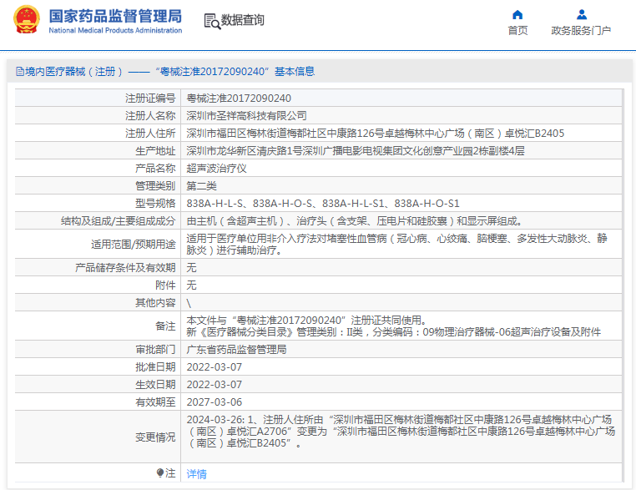Click the 注册人名称 label
The width and height of the screenshot is (636, 490).
[150, 115]
